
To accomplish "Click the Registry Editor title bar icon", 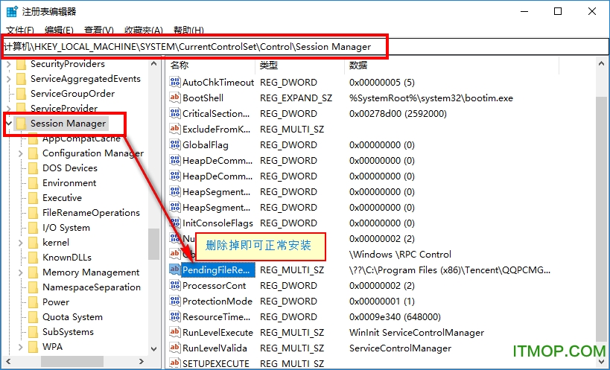I will pyautogui.click(x=13, y=11).
